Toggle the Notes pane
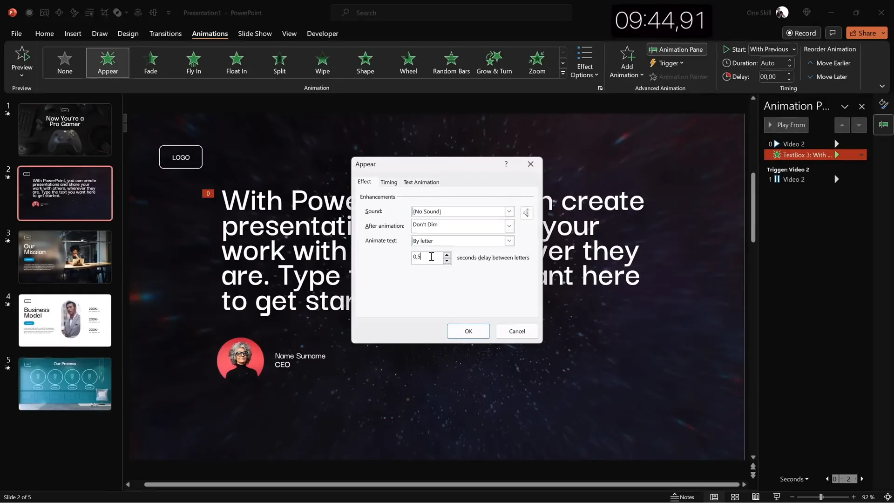 tap(682, 497)
